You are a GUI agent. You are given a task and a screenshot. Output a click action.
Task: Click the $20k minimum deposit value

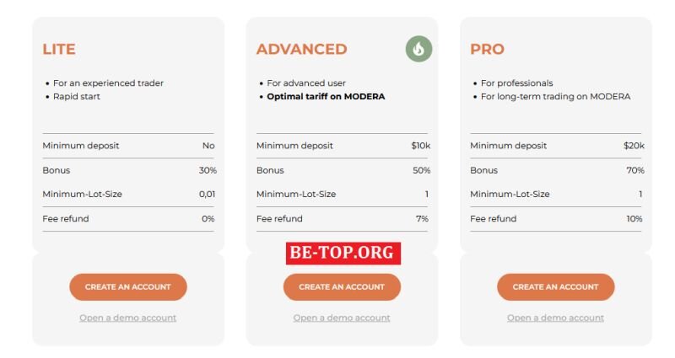[x=634, y=146]
